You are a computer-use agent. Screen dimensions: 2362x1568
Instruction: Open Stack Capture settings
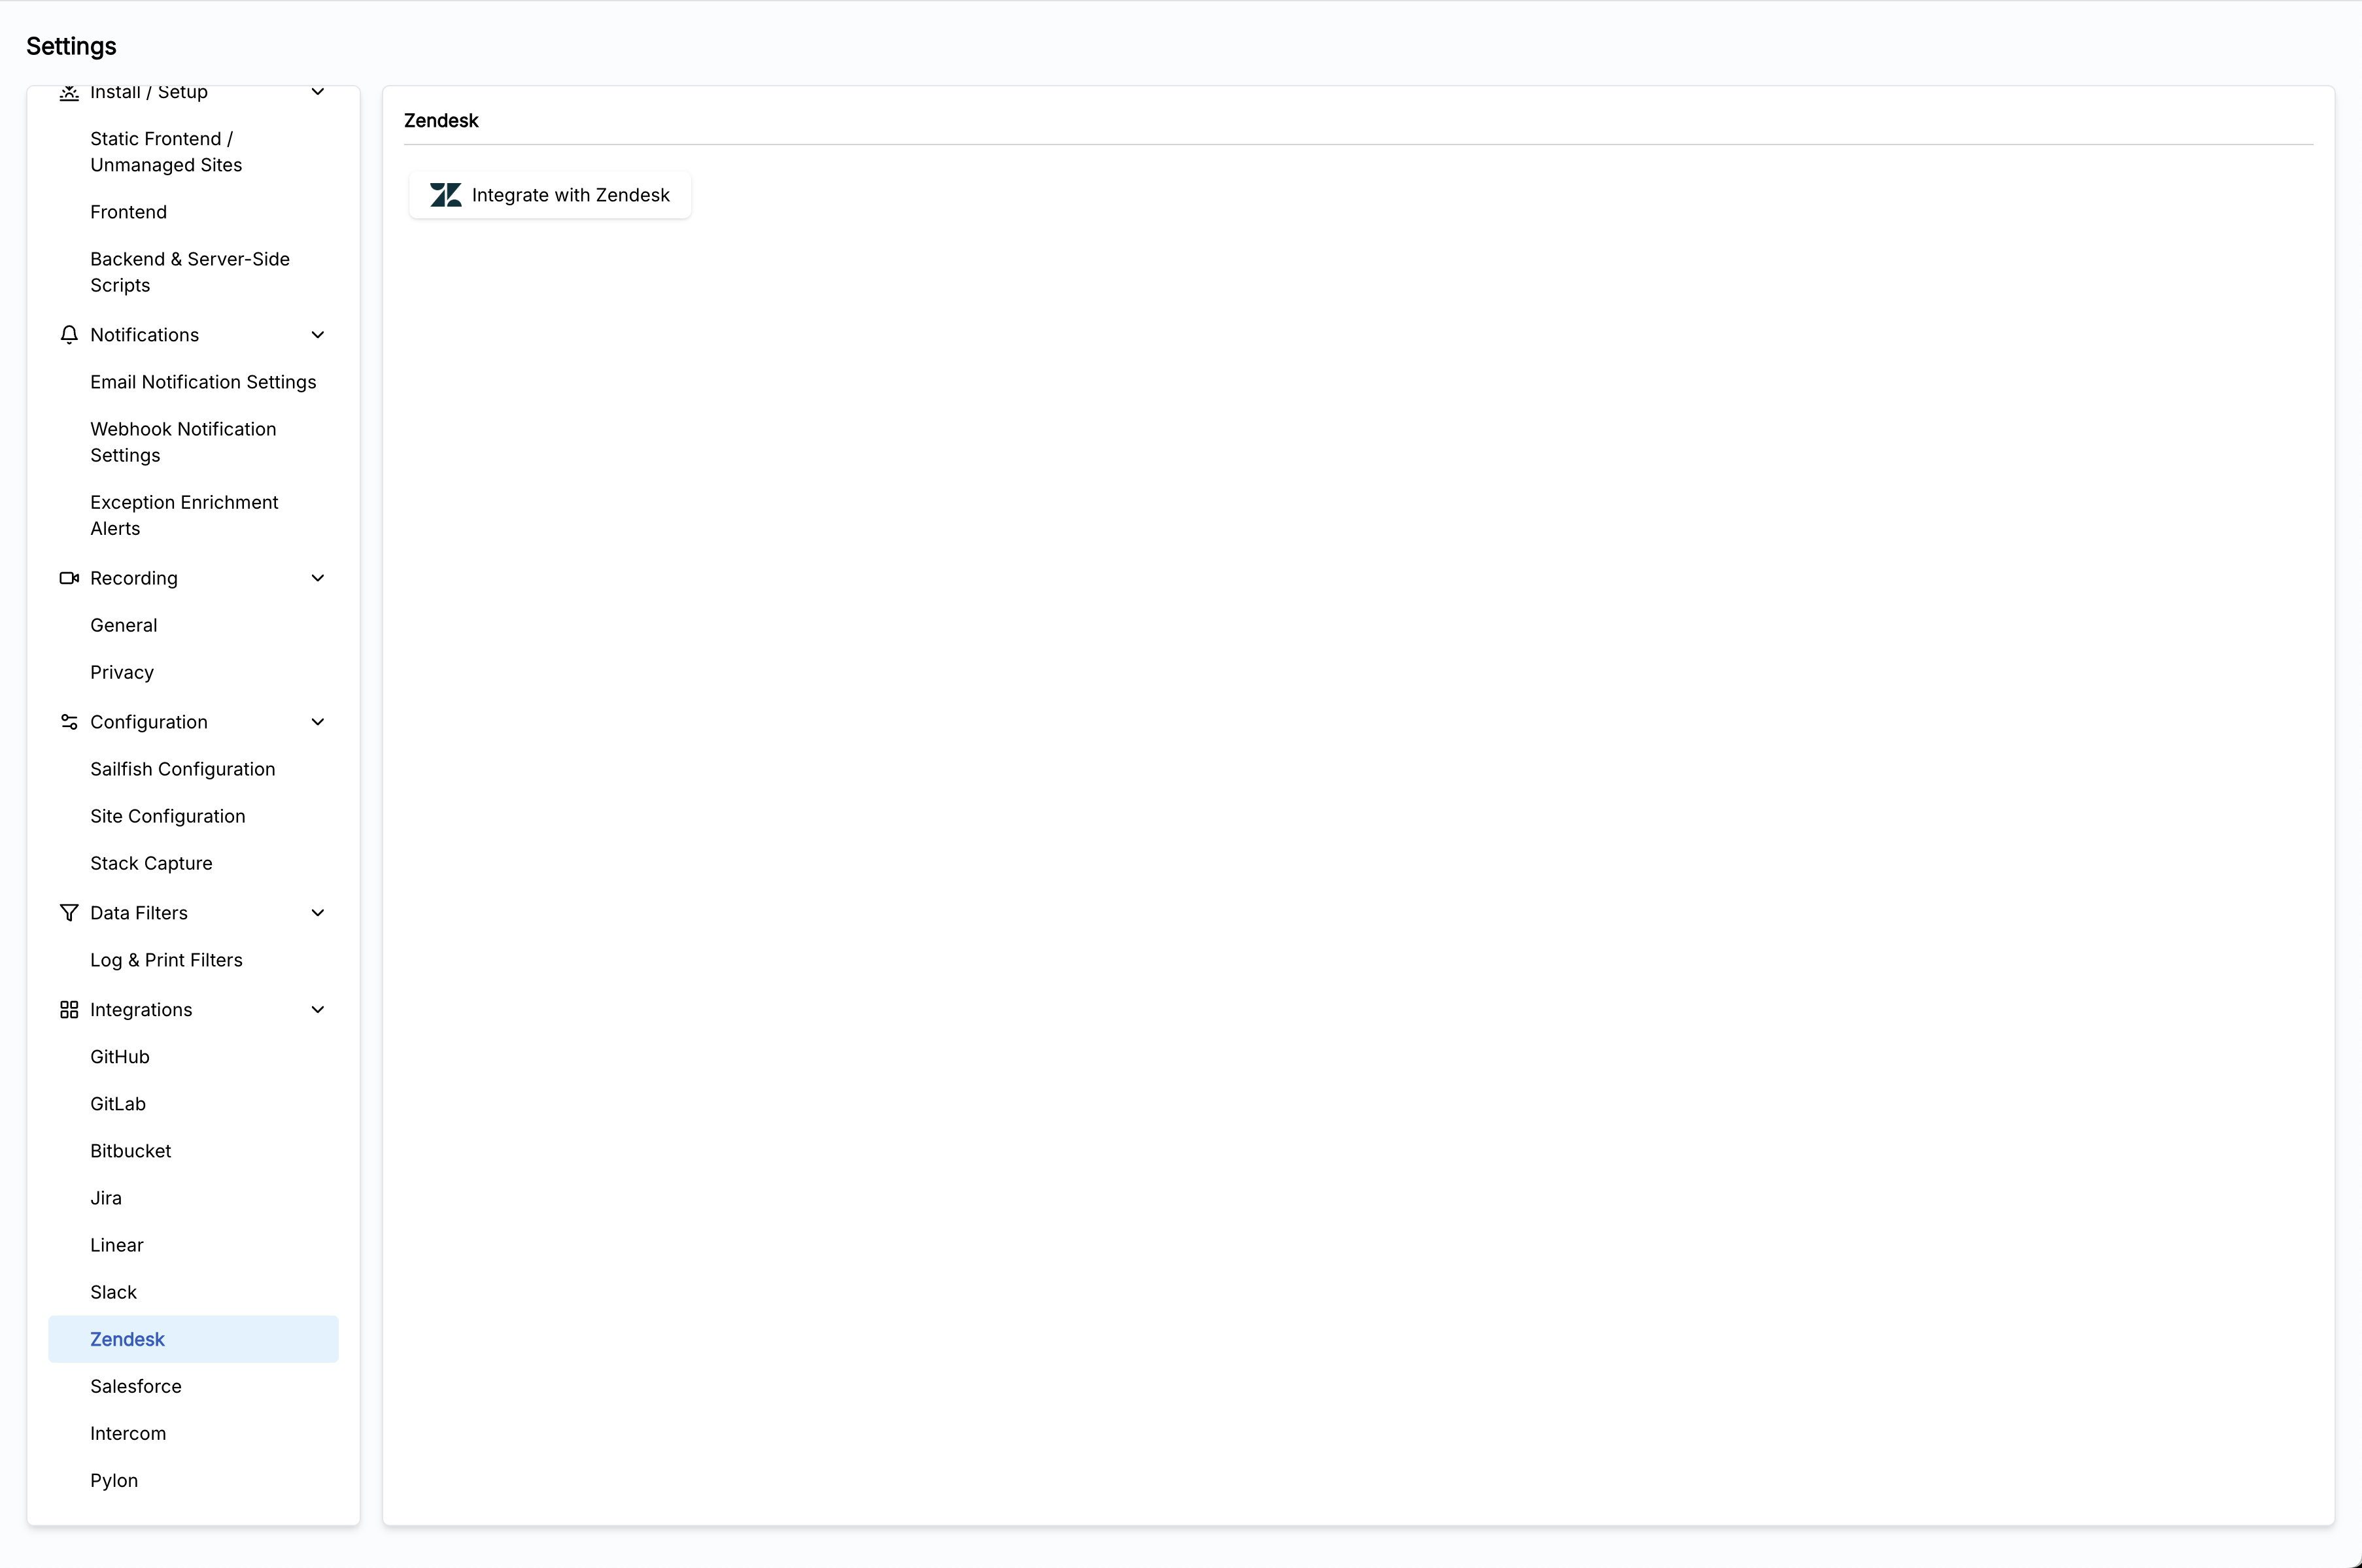(x=193, y=863)
